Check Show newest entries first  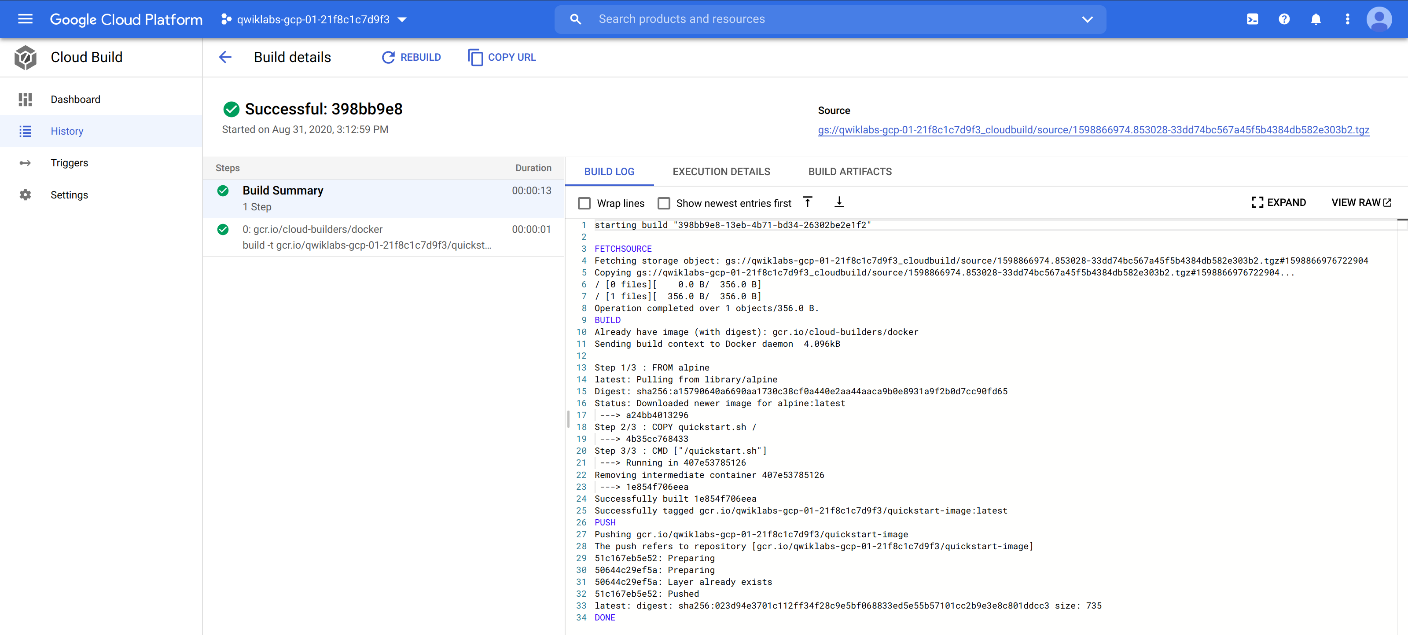pos(664,203)
